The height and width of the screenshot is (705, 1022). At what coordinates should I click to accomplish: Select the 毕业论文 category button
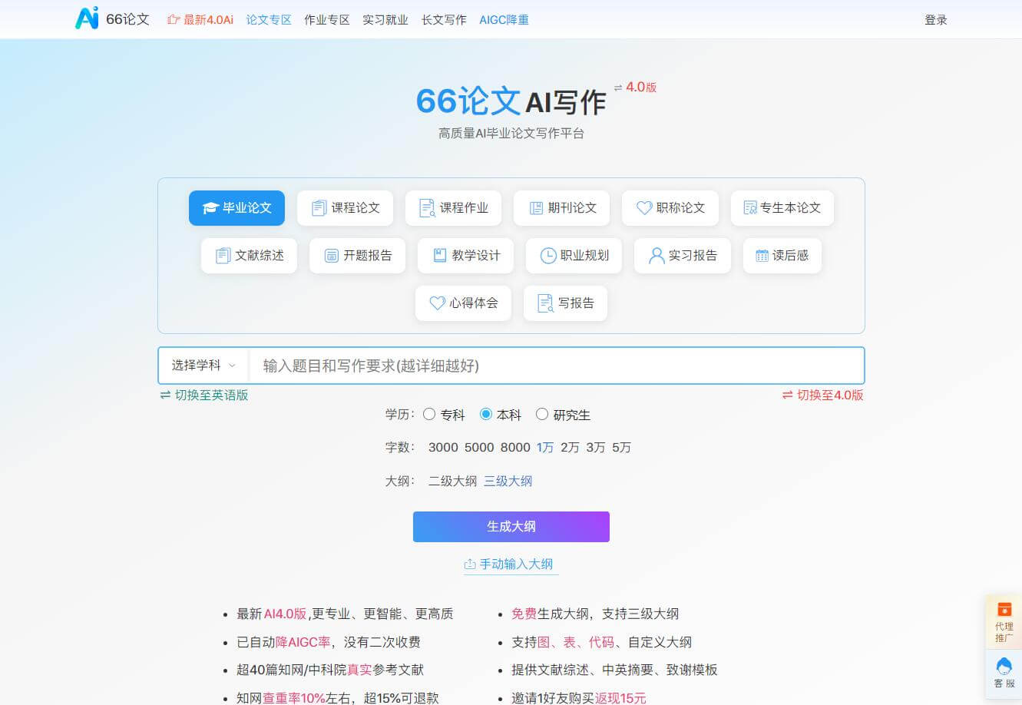pyautogui.click(x=236, y=208)
